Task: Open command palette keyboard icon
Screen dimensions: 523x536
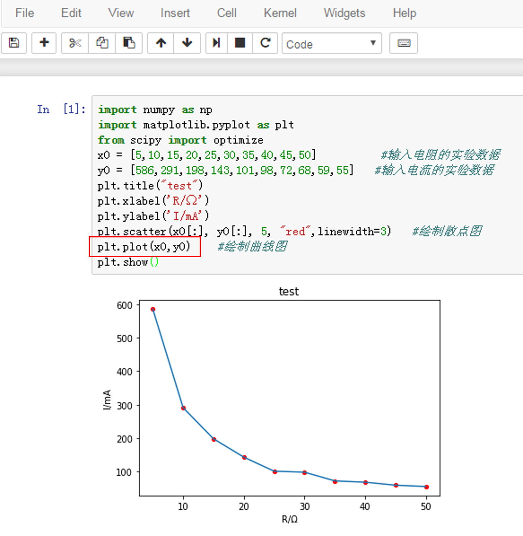Action: pos(403,43)
